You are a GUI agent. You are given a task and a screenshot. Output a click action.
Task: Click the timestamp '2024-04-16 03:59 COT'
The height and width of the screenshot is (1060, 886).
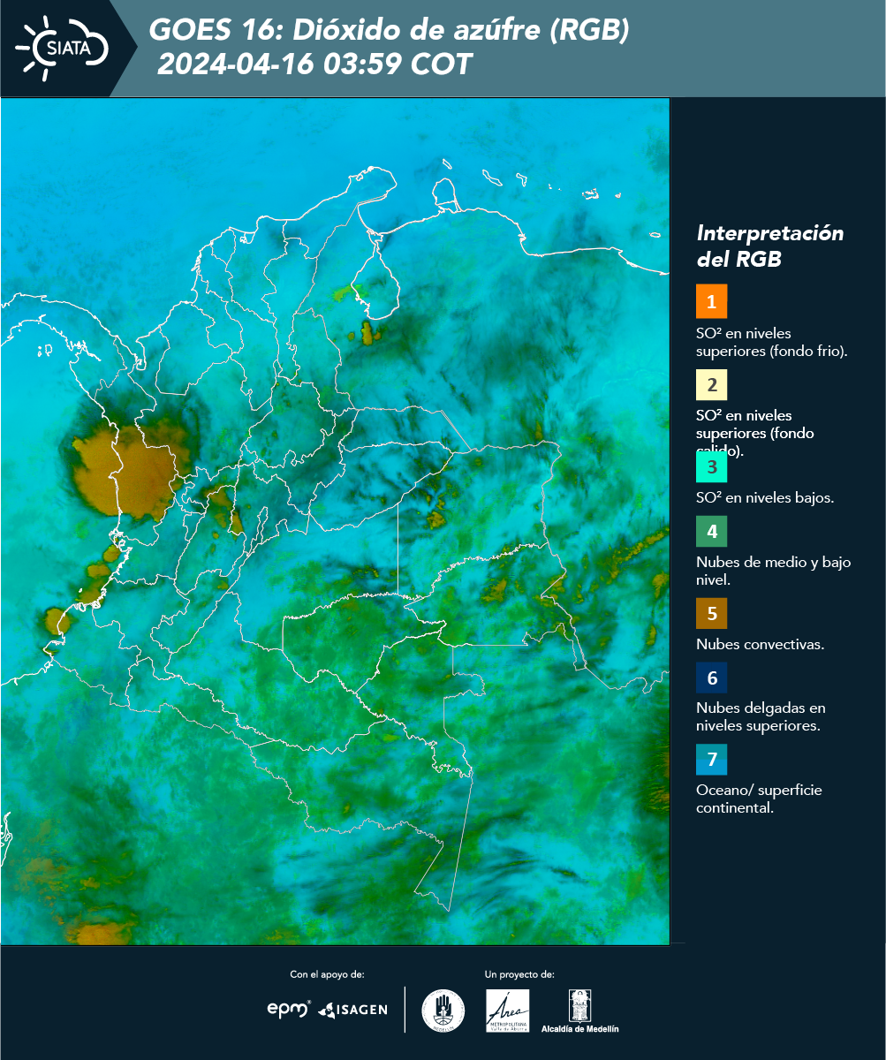tap(314, 64)
